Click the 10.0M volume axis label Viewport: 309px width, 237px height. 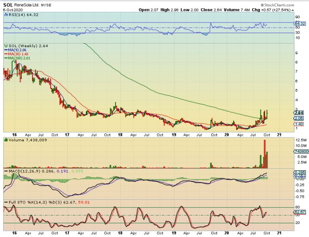click(x=301, y=146)
